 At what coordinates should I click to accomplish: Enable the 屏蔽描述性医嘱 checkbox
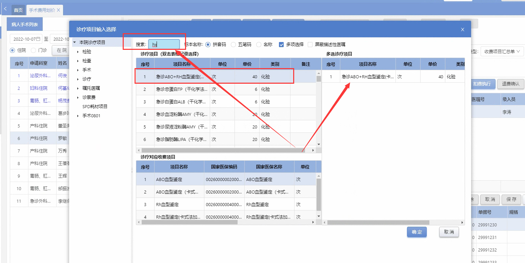point(310,44)
